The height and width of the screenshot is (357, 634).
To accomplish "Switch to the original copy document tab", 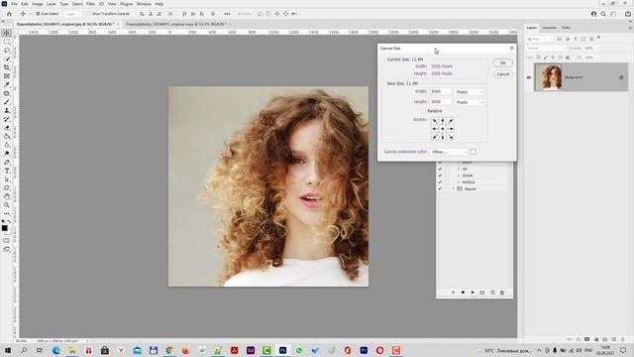I will 176,24.
